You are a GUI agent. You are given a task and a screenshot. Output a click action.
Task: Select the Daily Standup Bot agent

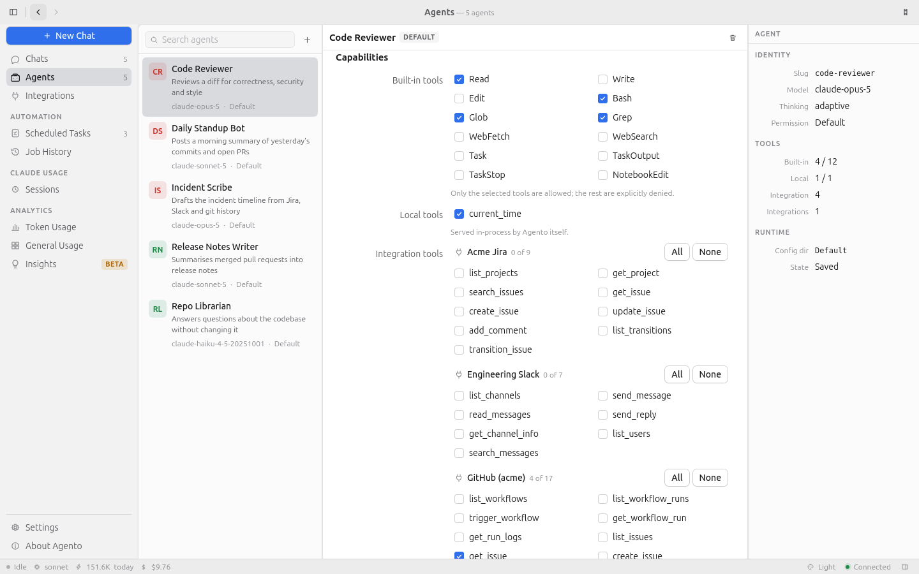click(x=230, y=146)
